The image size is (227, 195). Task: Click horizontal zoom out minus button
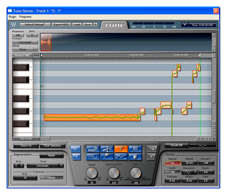tap(206, 139)
